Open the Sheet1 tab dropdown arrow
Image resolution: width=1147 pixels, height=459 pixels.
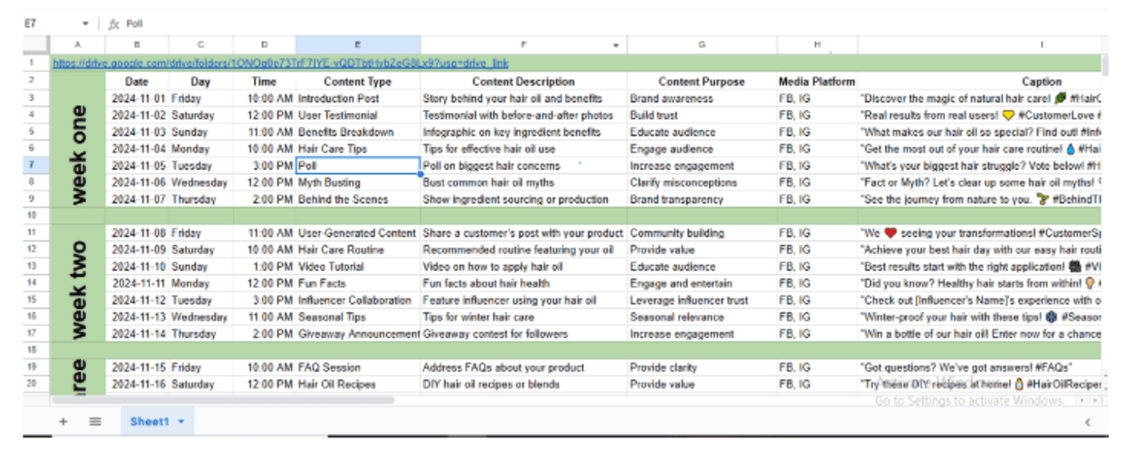click(181, 422)
